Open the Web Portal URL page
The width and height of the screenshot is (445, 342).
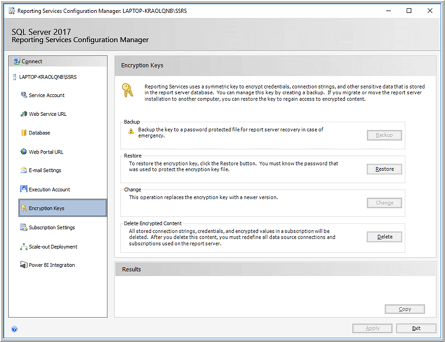coord(46,152)
